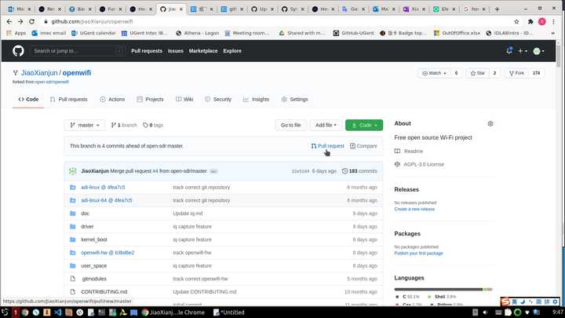Bookmark this page with the star
This screenshot has width=565, height=318.
(x=516, y=22)
